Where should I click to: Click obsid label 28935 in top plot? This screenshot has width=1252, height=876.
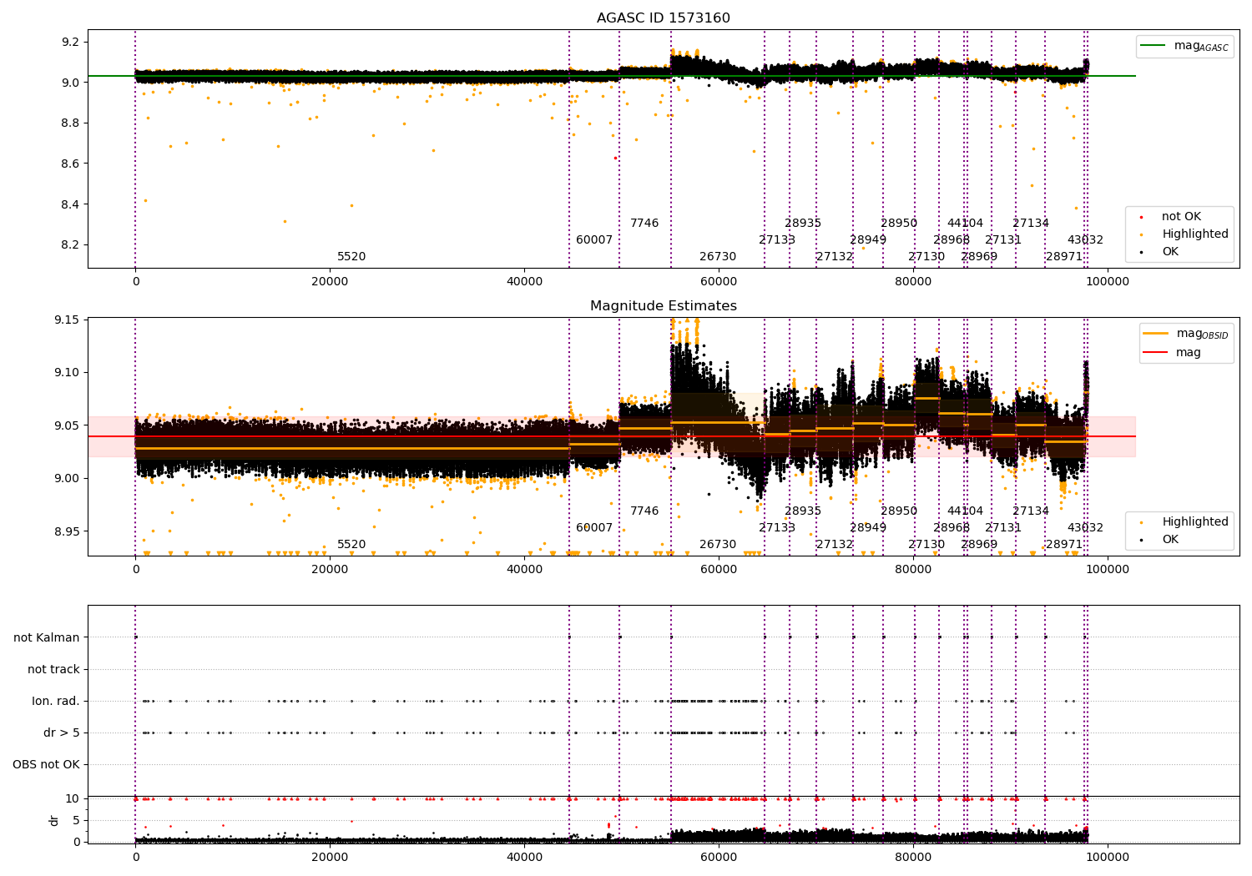click(x=803, y=224)
